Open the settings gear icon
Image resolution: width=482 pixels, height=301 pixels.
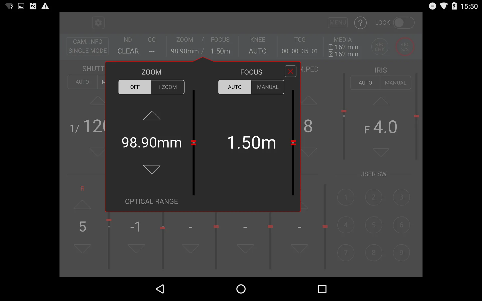[x=98, y=23]
